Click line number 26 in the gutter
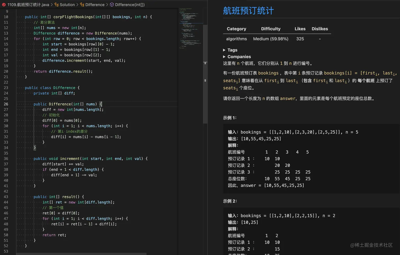Screen dimensions: 400x255 (6, 104)
